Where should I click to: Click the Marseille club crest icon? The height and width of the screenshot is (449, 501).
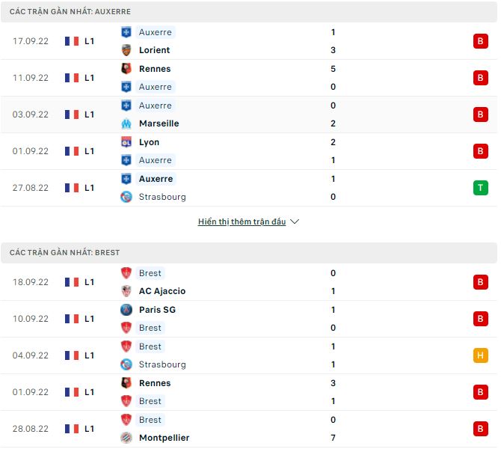point(126,123)
